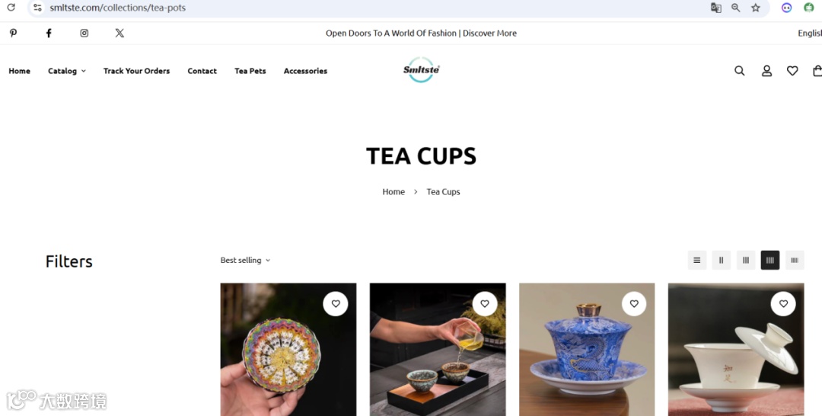Open the tea pouring cups product image
822x416 pixels.
[438, 350]
